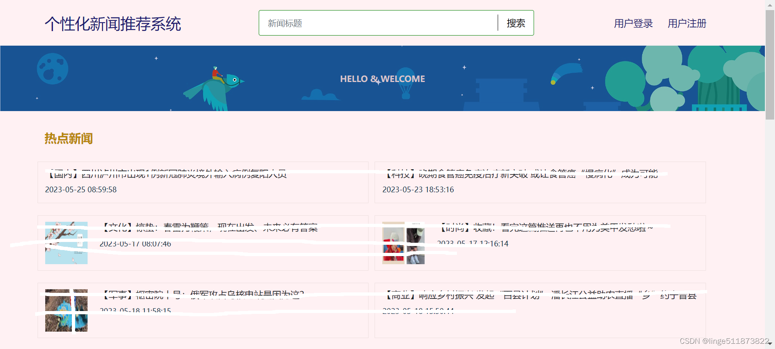775x349 pixels.
Task: Open the 用户登录 login link
Action: 633,23
